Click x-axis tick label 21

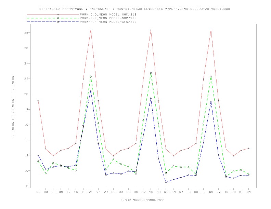(91, 192)
